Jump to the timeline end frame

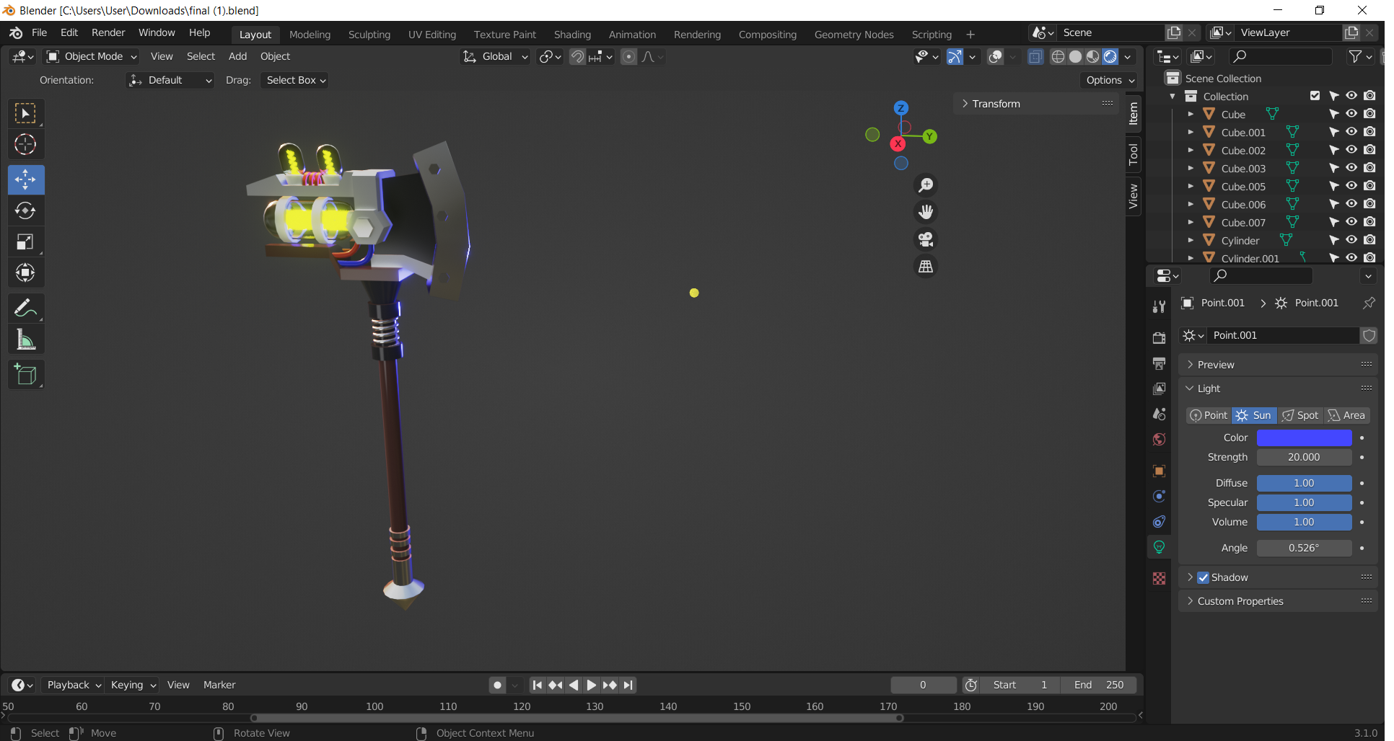click(x=628, y=685)
